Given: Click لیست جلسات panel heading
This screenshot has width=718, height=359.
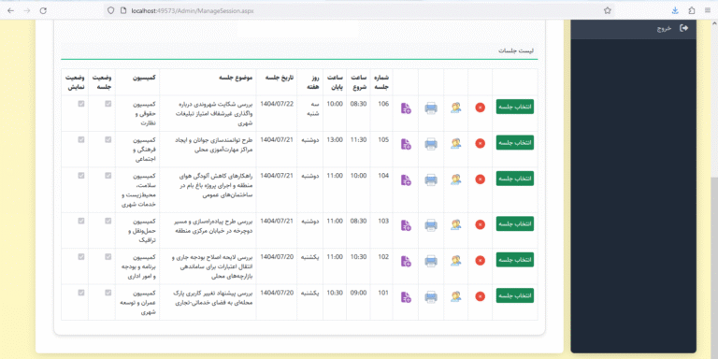Looking at the screenshot, I should pyautogui.click(x=516, y=50).
